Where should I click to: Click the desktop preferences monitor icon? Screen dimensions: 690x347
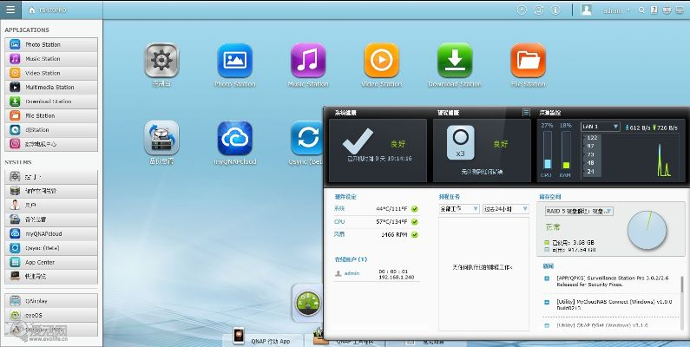coord(680,10)
